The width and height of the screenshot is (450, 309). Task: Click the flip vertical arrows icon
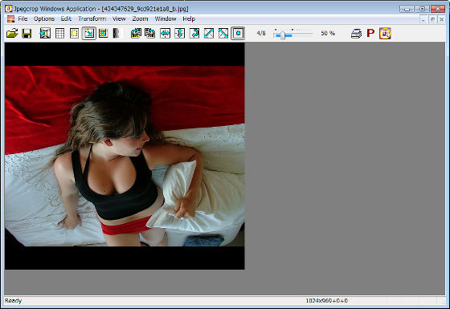[180, 34]
